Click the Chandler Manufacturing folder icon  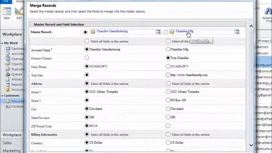[x=93, y=31]
